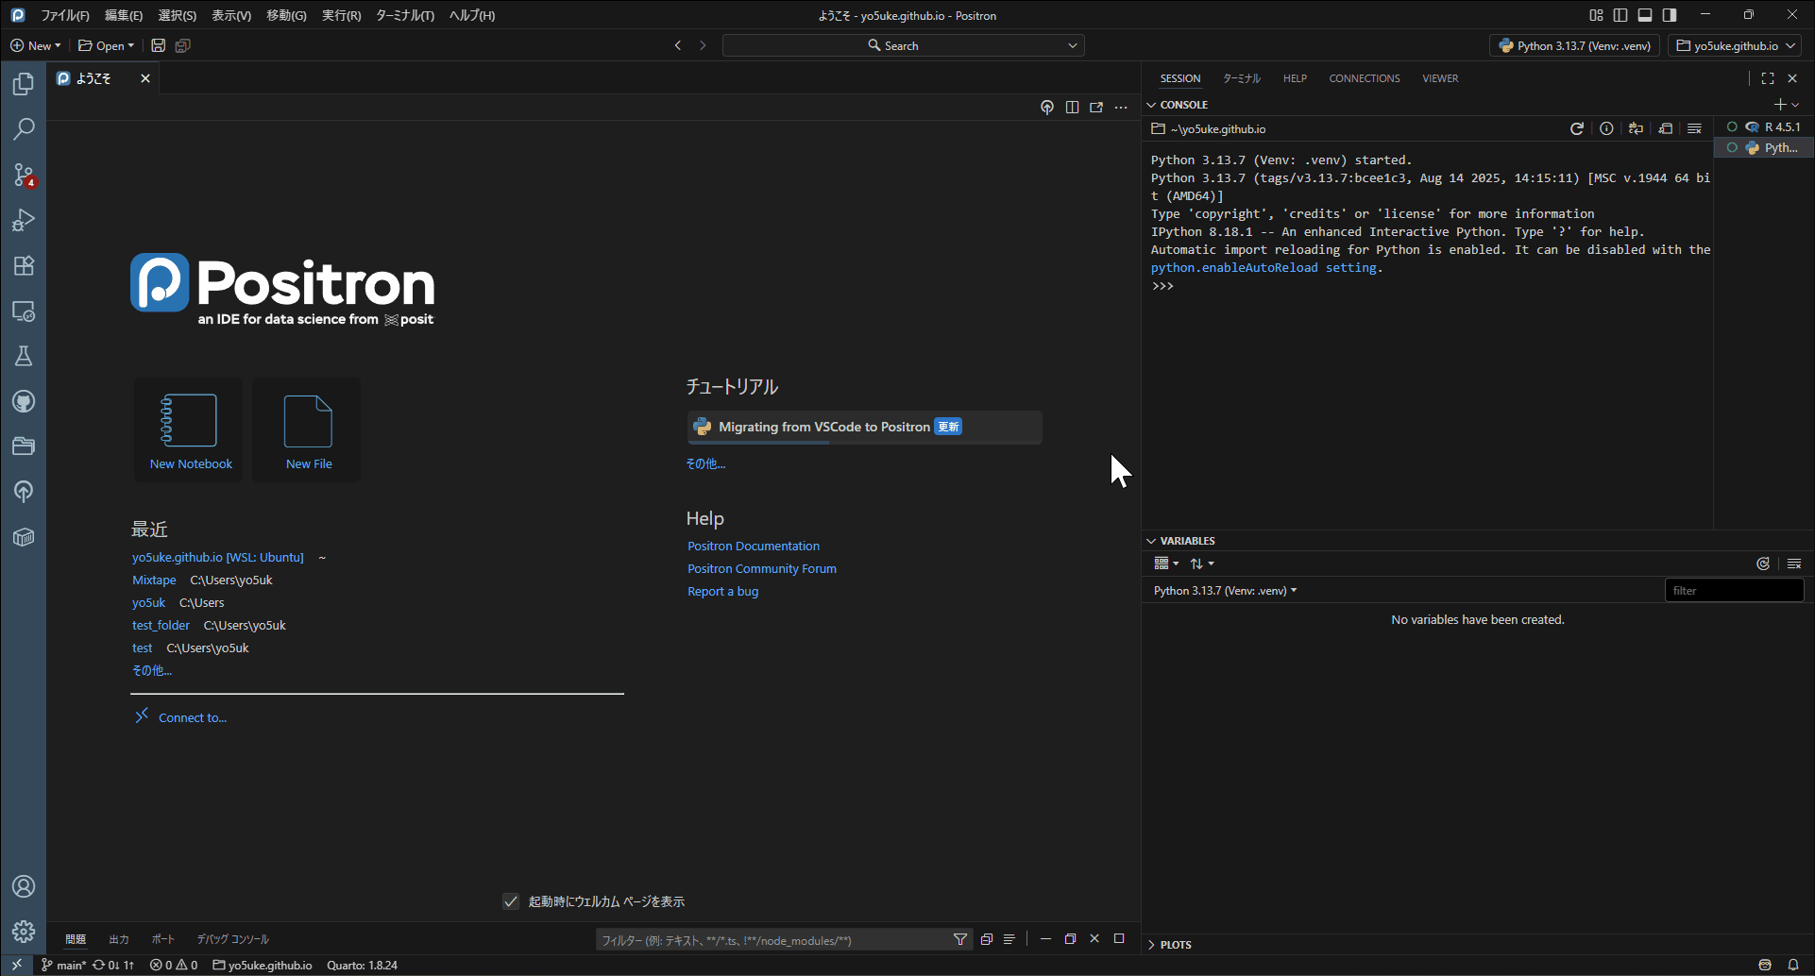Open the GitHub view in sidebar
Screen dimensions: 1815x976
point(24,401)
